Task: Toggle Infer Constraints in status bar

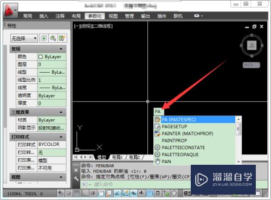Action: pyautogui.click(x=61, y=193)
